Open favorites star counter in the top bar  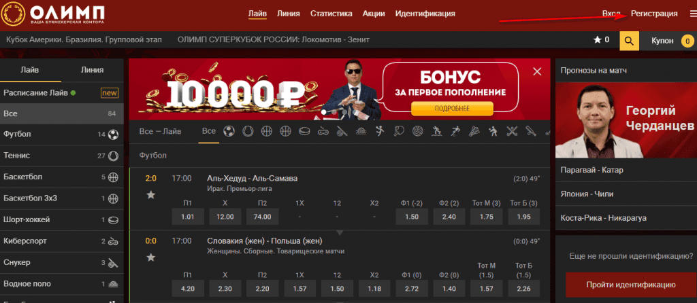(602, 41)
